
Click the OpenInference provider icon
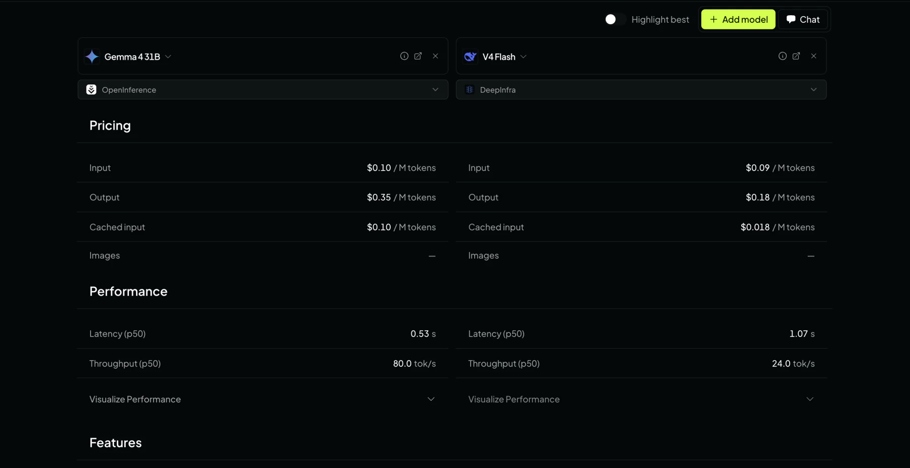[x=91, y=90]
